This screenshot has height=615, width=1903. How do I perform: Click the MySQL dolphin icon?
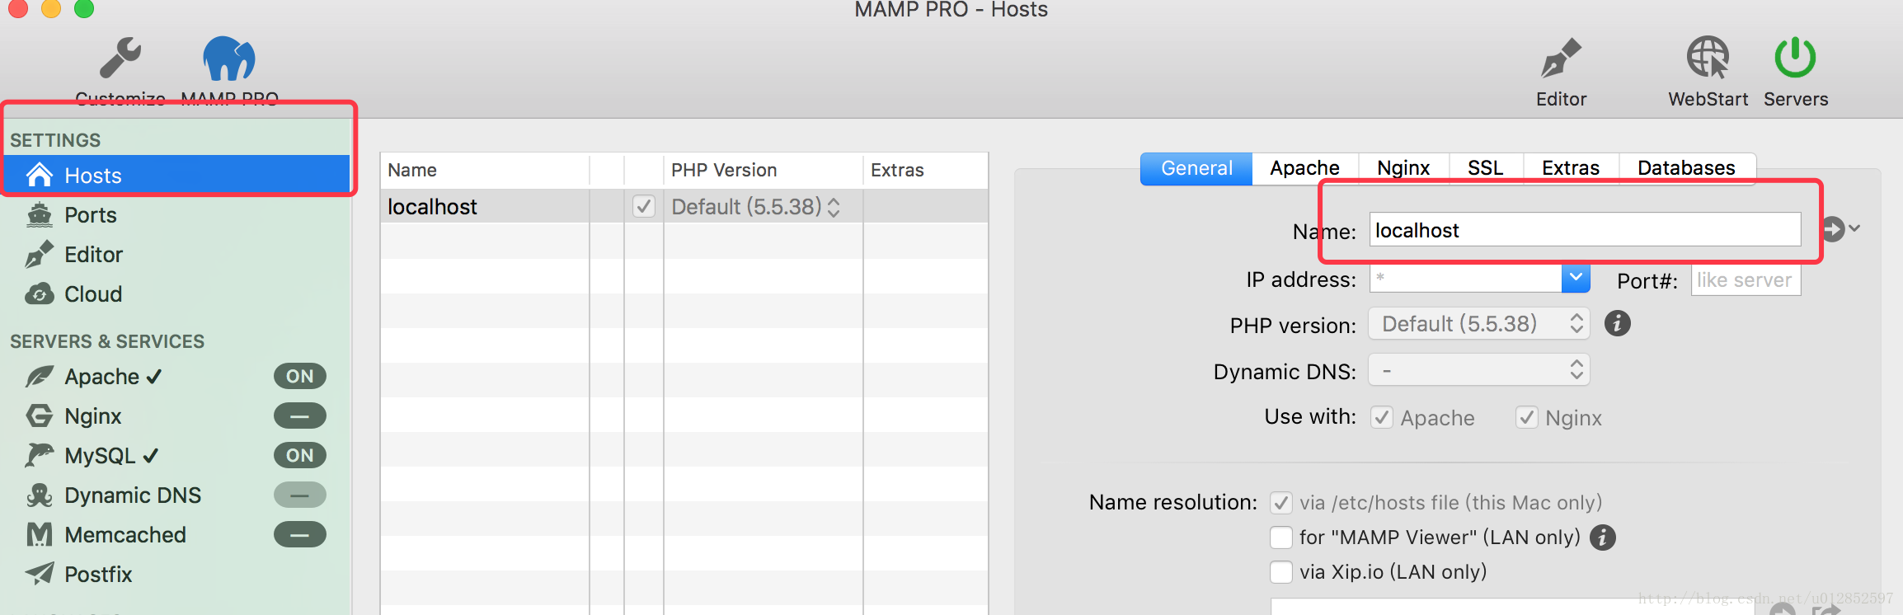coord(40,455)
